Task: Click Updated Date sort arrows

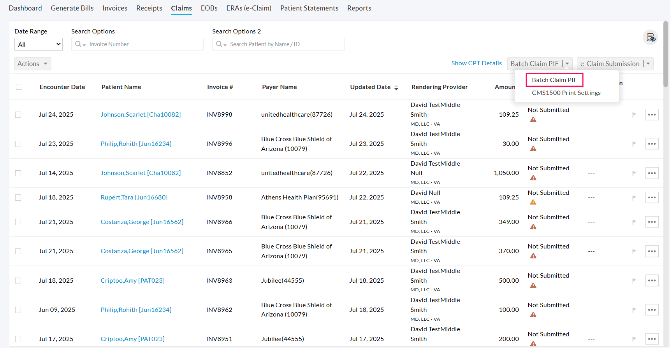Action: point(396,87)
